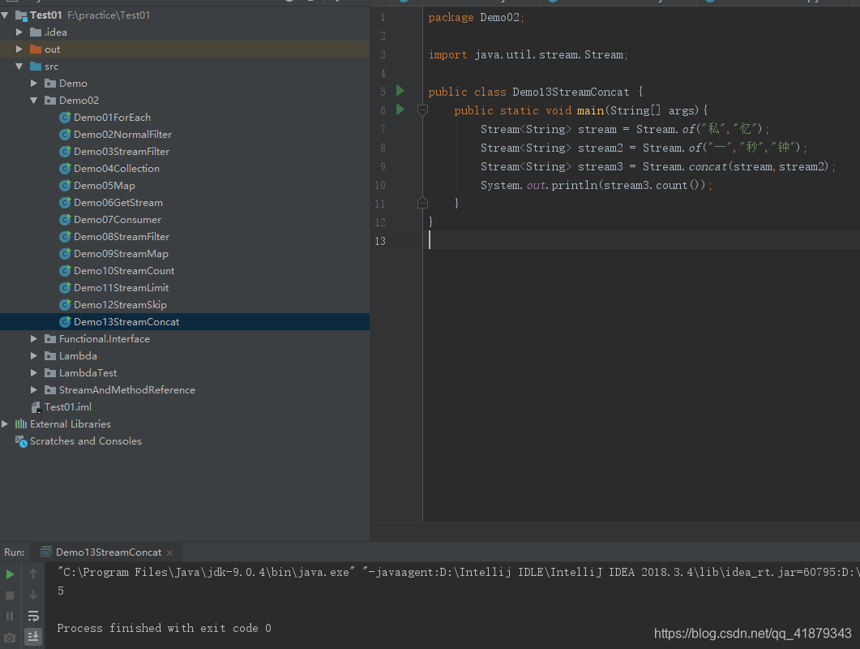The image size is (860, 649).
Task: Click the up arrow in the console toolbar
Action: pos(33,573)
